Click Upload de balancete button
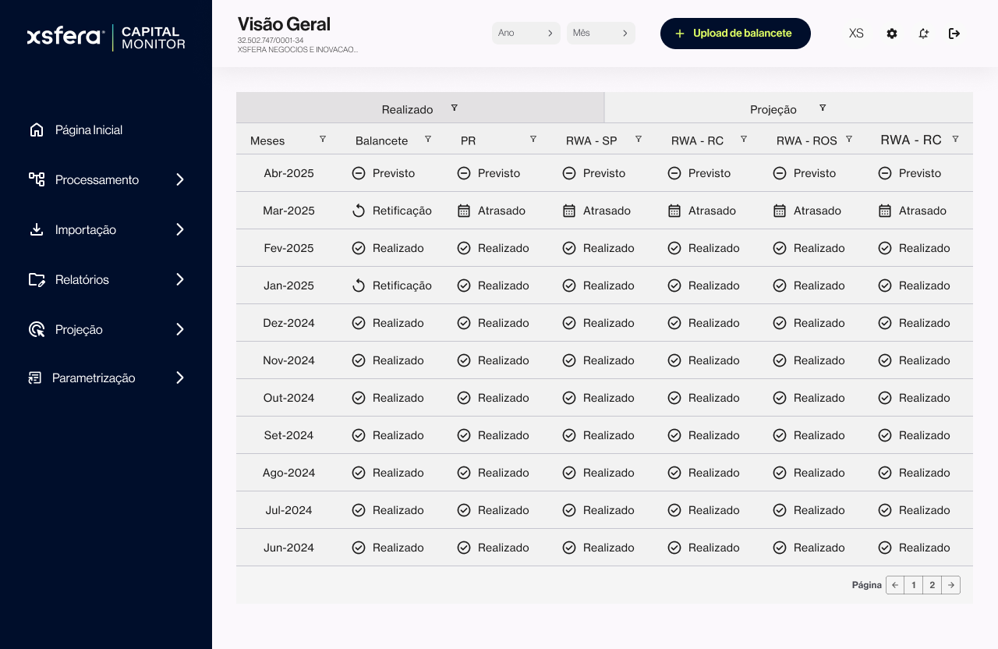This screenshot has height=649, width=998. (x=735, y=34)
